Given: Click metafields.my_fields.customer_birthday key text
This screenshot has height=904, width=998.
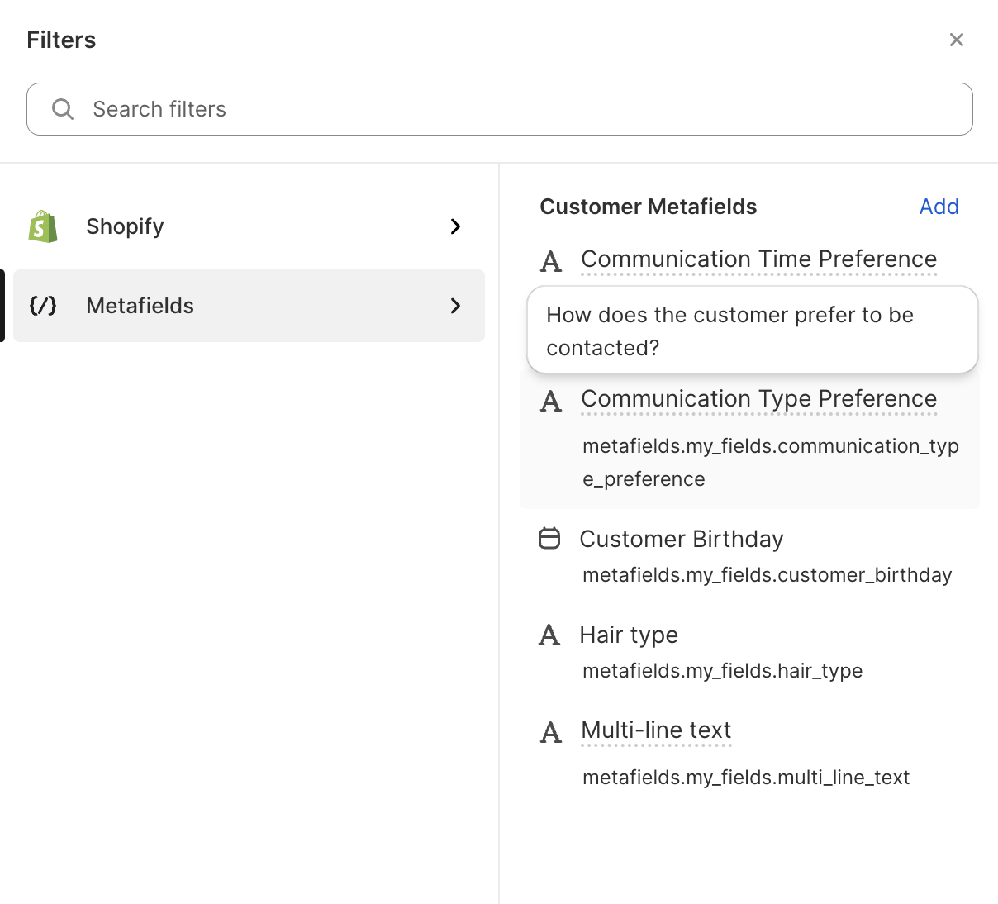Looking at the screenshot, I should pos(767,575).
